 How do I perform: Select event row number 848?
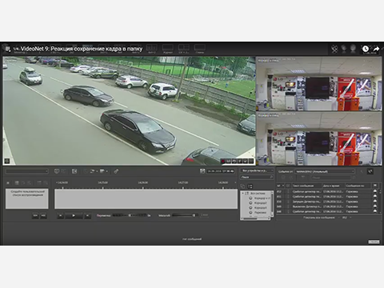point(327,211)
